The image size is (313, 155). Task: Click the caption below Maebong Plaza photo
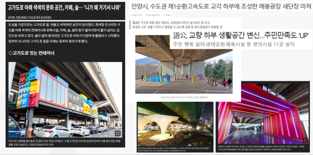pos(184,98)
